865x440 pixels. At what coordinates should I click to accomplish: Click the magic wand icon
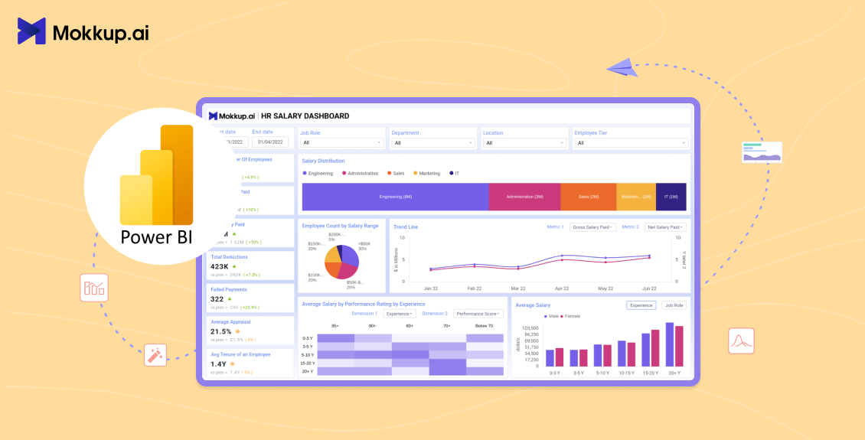pos(155,354)
